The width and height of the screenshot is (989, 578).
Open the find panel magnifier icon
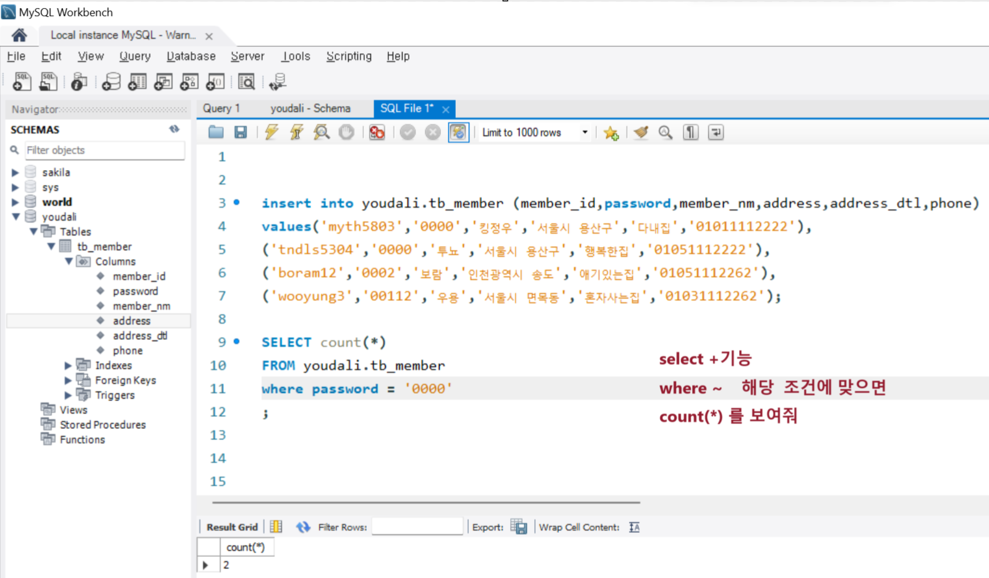click(x=666, y=132)
